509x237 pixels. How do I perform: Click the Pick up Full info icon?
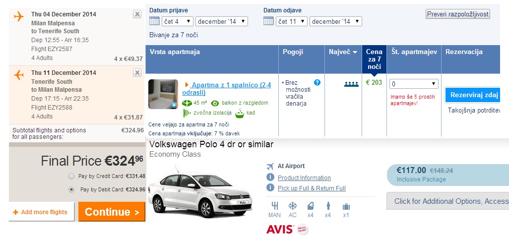tap(270, 188)
